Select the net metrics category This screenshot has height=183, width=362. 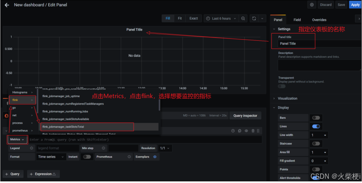pyautogui.click(x=22, y=115)
